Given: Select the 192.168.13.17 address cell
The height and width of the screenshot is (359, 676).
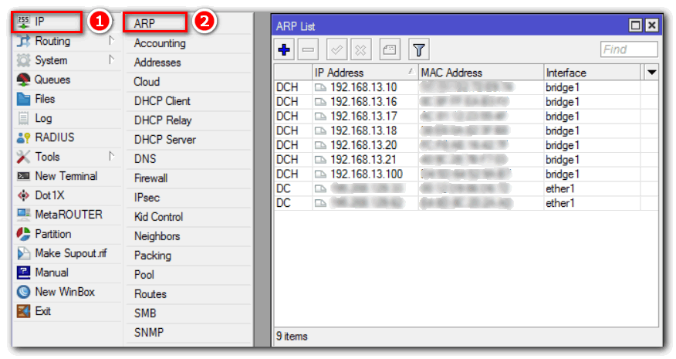Looking at the screenshot, I should click(x=365, y=117).
